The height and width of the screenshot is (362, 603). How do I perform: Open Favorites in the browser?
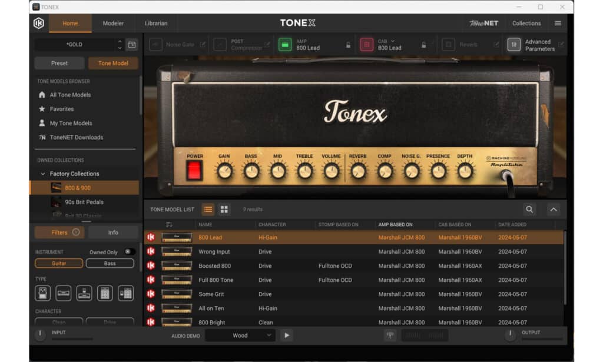(57, 109)
